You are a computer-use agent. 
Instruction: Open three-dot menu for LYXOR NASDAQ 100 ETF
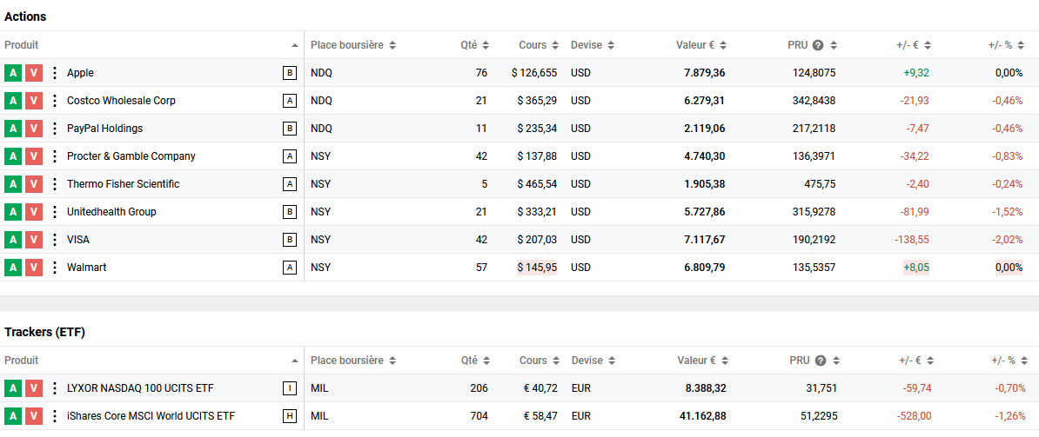tap(54, 388)
